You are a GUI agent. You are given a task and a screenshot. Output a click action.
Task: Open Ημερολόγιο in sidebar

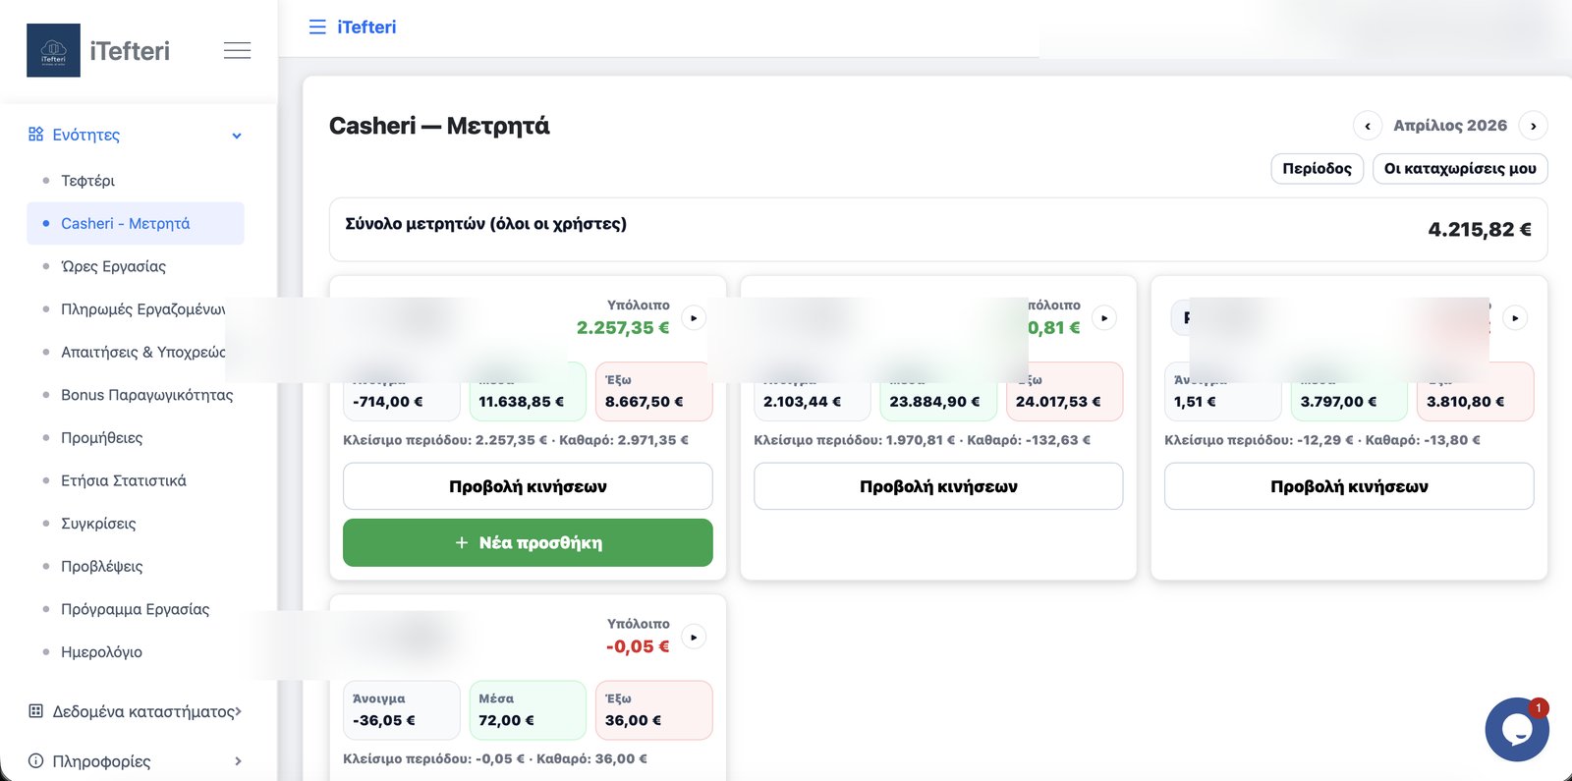(x=101, y=652)
